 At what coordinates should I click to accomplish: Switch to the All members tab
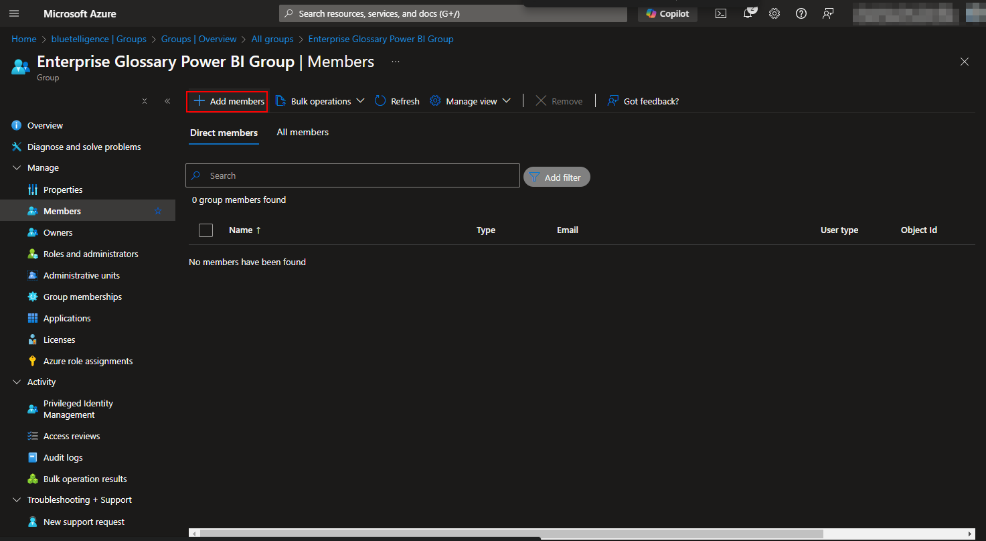[303, 133]
